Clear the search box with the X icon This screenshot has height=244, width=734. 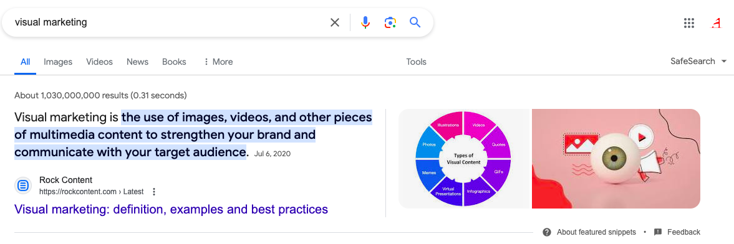pyautogui.click(x=335, y=22)
